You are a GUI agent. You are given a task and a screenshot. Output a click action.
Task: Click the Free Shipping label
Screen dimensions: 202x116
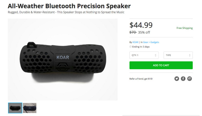pos(185,28)
